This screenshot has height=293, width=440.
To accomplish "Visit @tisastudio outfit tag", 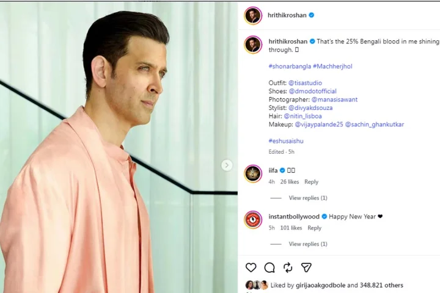I will [x=305, y=83].
